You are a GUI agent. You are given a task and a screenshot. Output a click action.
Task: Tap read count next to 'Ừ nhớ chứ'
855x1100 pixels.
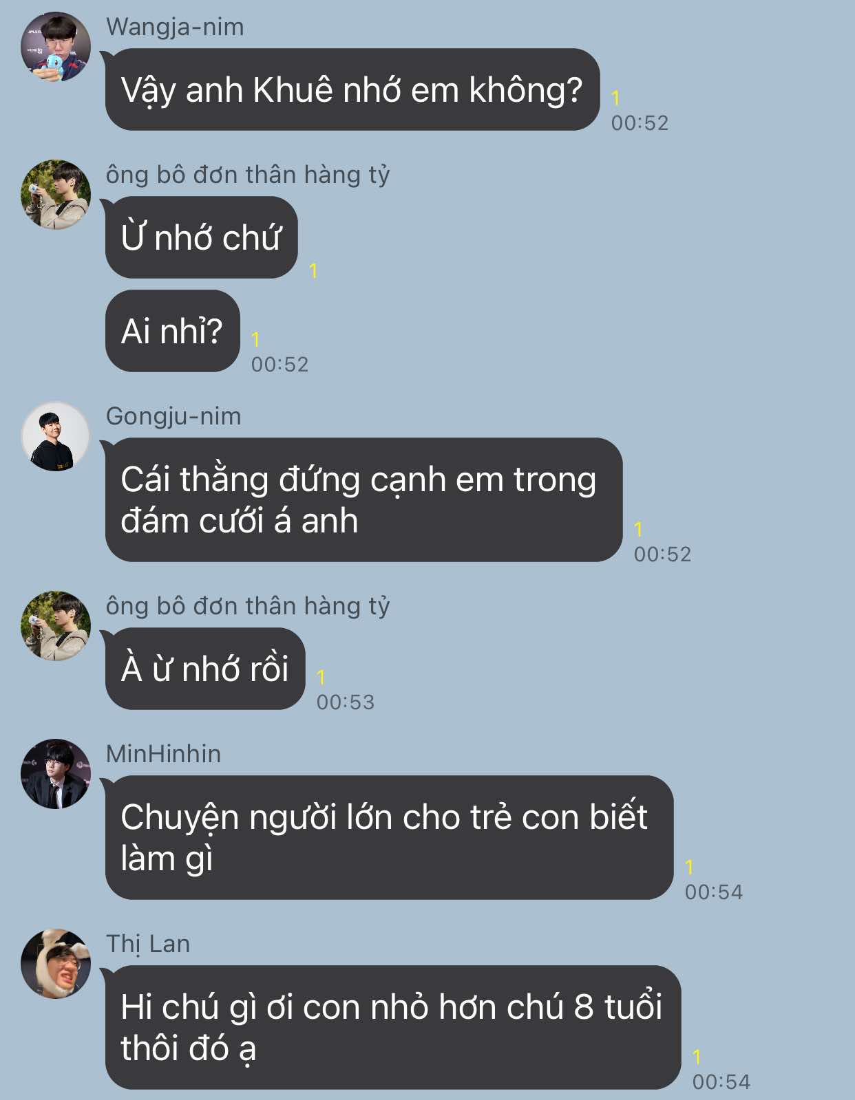[x=313, y=271]
